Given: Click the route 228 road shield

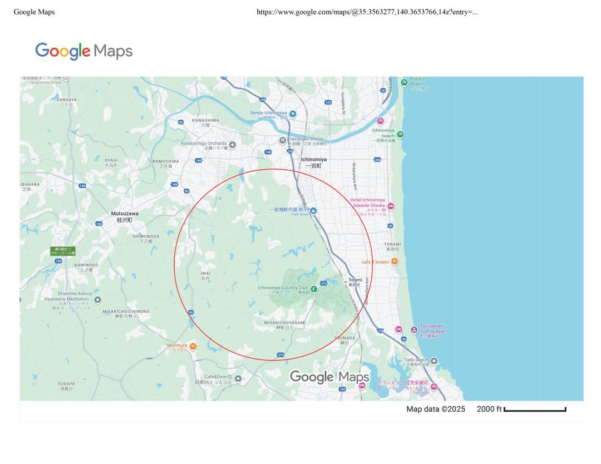Looking at the screenshot, I should tap(377, 159).
